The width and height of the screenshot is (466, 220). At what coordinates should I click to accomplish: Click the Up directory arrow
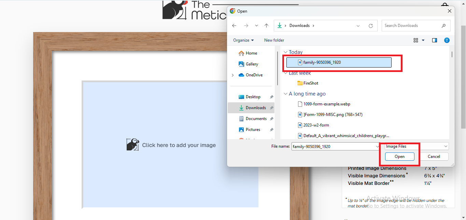[266, 26]
